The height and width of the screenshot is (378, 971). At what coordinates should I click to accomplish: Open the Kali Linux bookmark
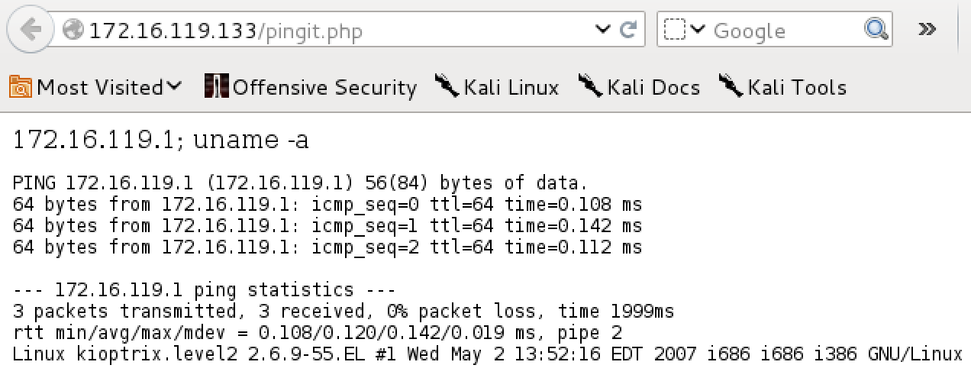pos(497,87)
